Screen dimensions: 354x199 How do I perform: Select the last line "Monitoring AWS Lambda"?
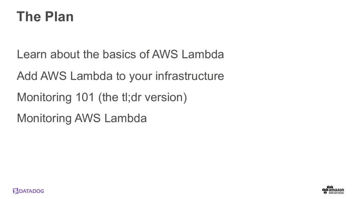[x=82, y=119]
